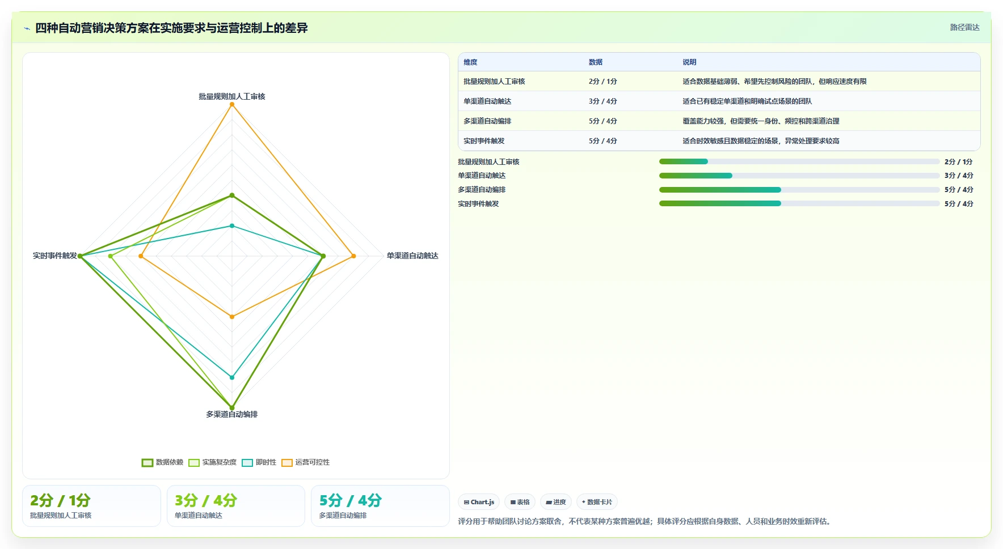Click orange point on 实时事件触发 axis
The width and height of the screenshot is (1003, 549).
(141, 256)
